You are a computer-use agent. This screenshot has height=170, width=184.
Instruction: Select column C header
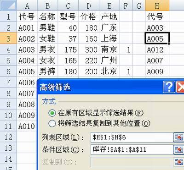point(68,5)
